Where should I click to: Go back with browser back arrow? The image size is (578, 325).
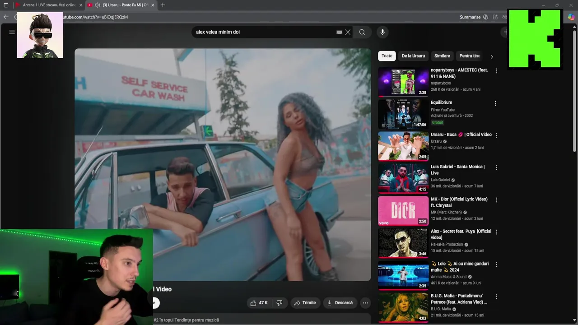point(6,17)
